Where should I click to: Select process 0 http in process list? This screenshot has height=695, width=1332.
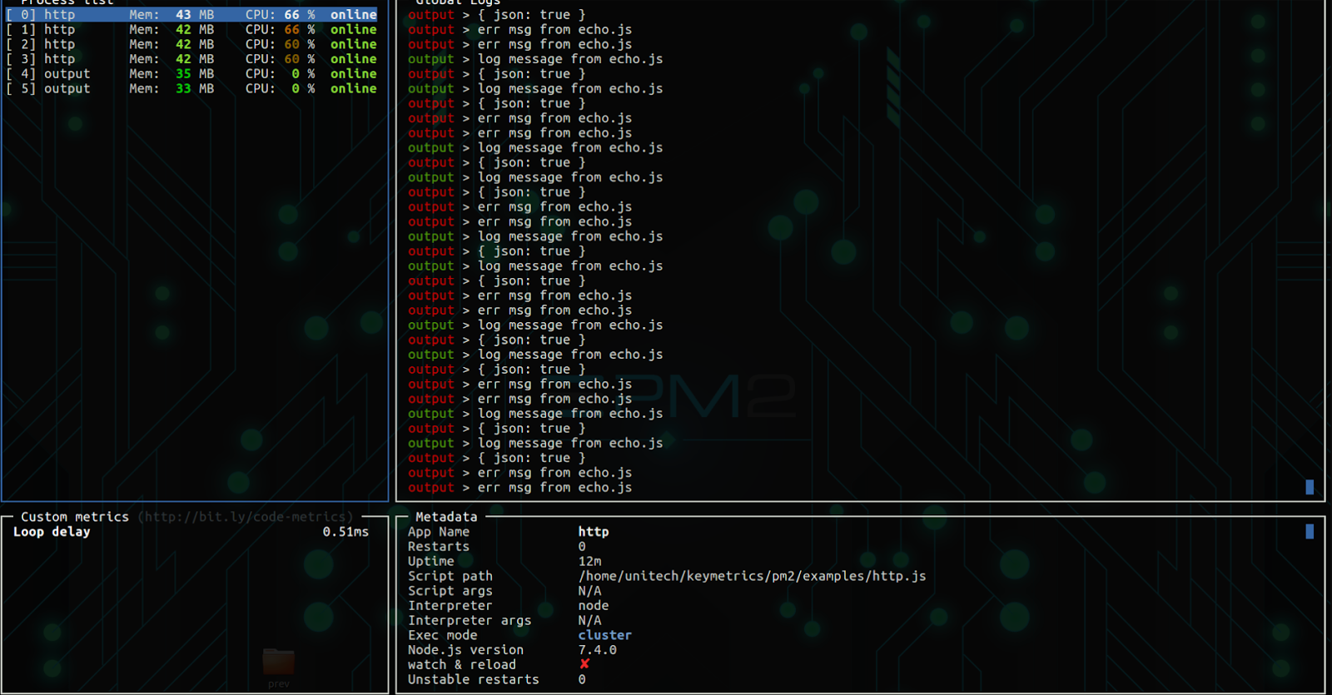(x=191, y=15)
